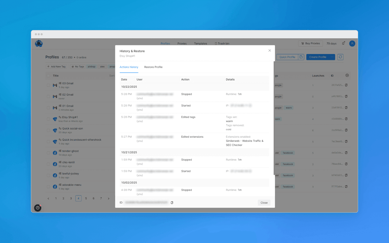Filter by the airdrop tag
The image size is (389, 243).
(x=92, y=67)
